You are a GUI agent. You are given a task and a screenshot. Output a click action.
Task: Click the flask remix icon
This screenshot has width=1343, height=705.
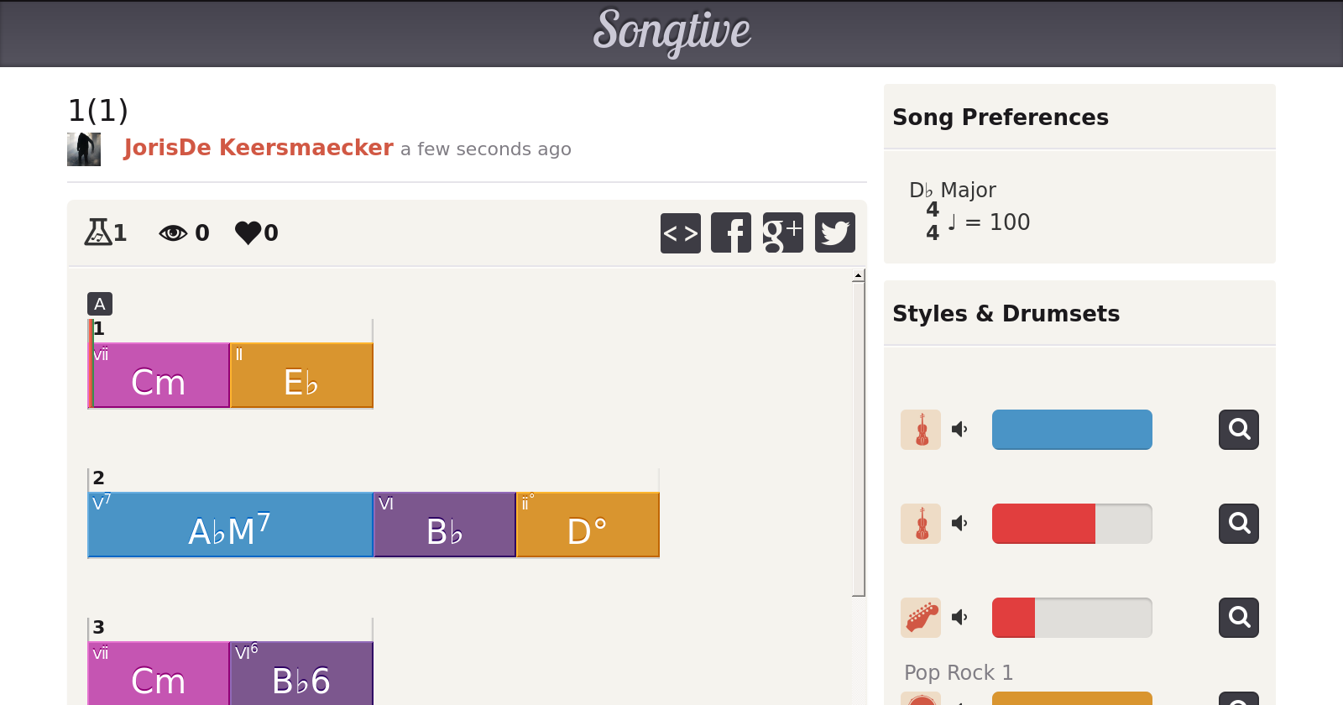[x=97, y=232]
